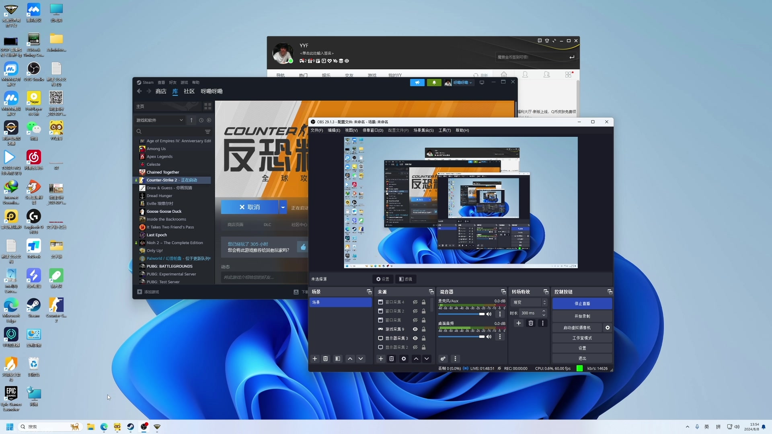
Task: Open the 渐变 transition type dropdown
Action: pos(529,302)
